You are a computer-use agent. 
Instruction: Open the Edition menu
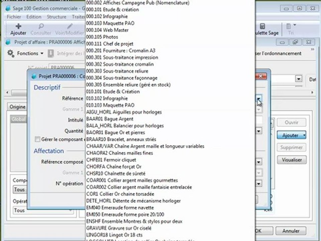34,17
